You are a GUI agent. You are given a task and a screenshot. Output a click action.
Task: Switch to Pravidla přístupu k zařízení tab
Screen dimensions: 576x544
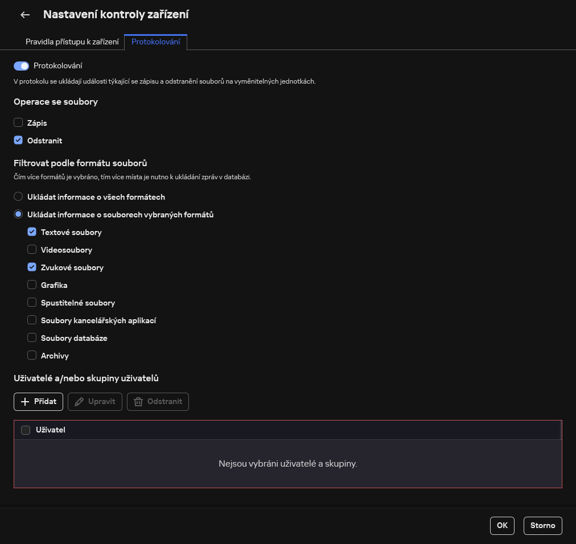pos(72,42)
